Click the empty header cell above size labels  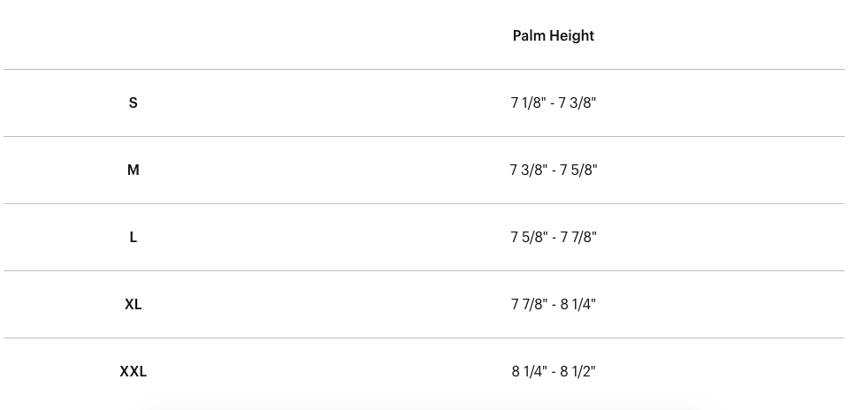point(134,35)
